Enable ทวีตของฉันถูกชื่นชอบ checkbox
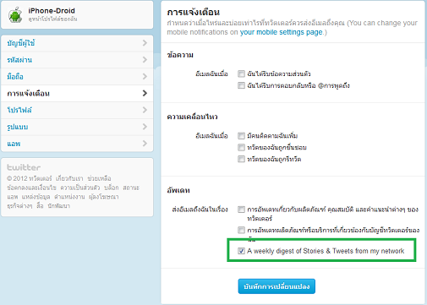This screenshot has height=305, width=427. pyautogui.click(x=241, y=147)
